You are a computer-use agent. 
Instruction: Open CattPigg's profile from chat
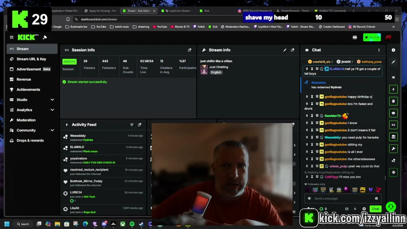click(331, 177)
